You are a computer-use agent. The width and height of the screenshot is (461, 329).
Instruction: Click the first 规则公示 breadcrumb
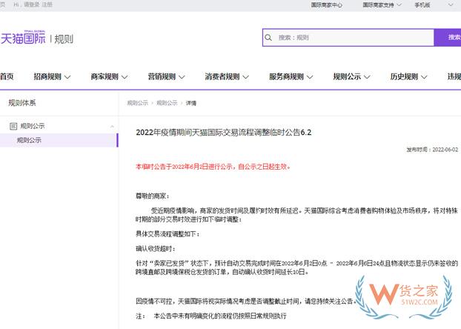[x=137, y=103]
